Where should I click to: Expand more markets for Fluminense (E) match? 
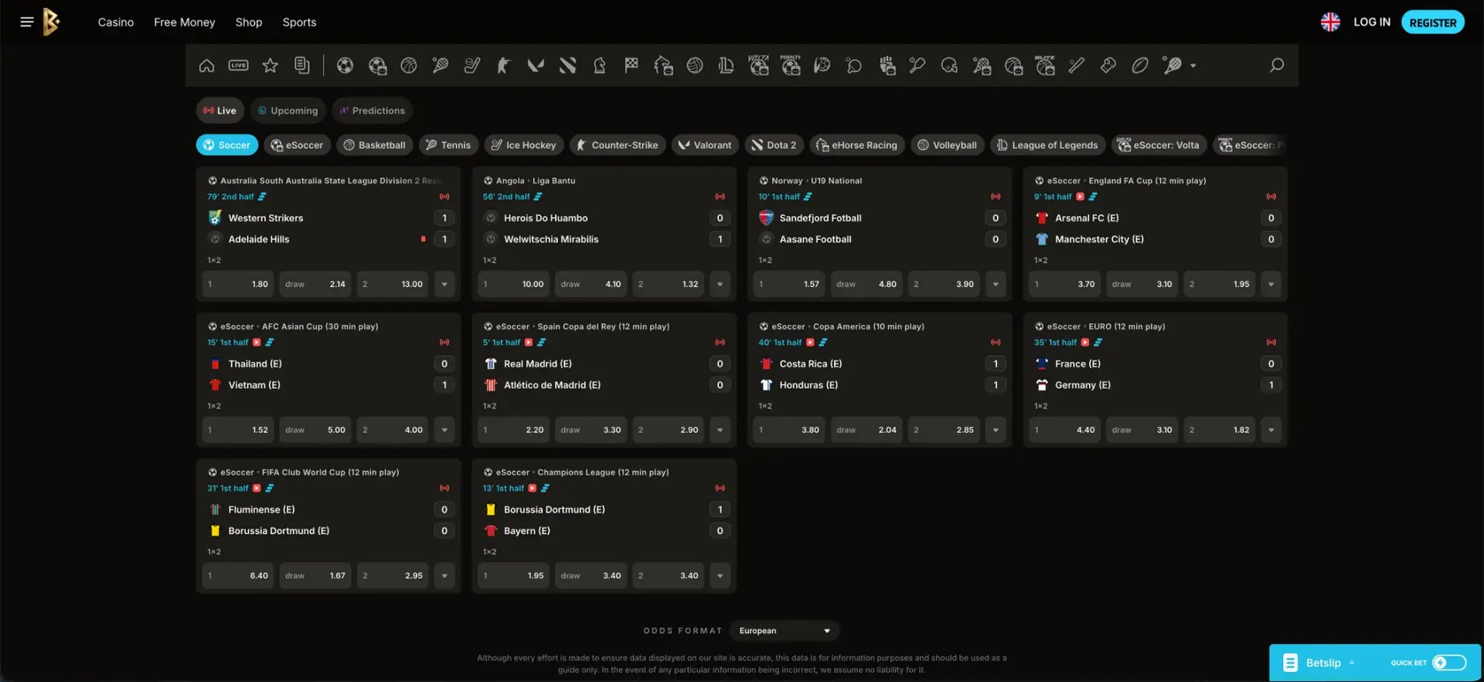(444, 576)
